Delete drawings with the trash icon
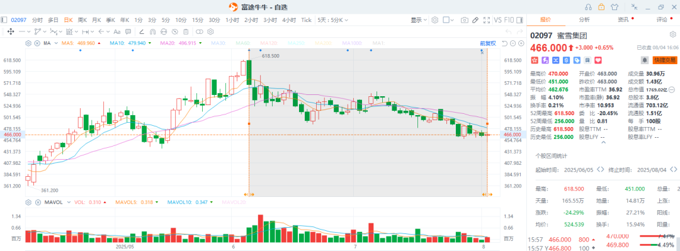 click(x=186, y=31)
